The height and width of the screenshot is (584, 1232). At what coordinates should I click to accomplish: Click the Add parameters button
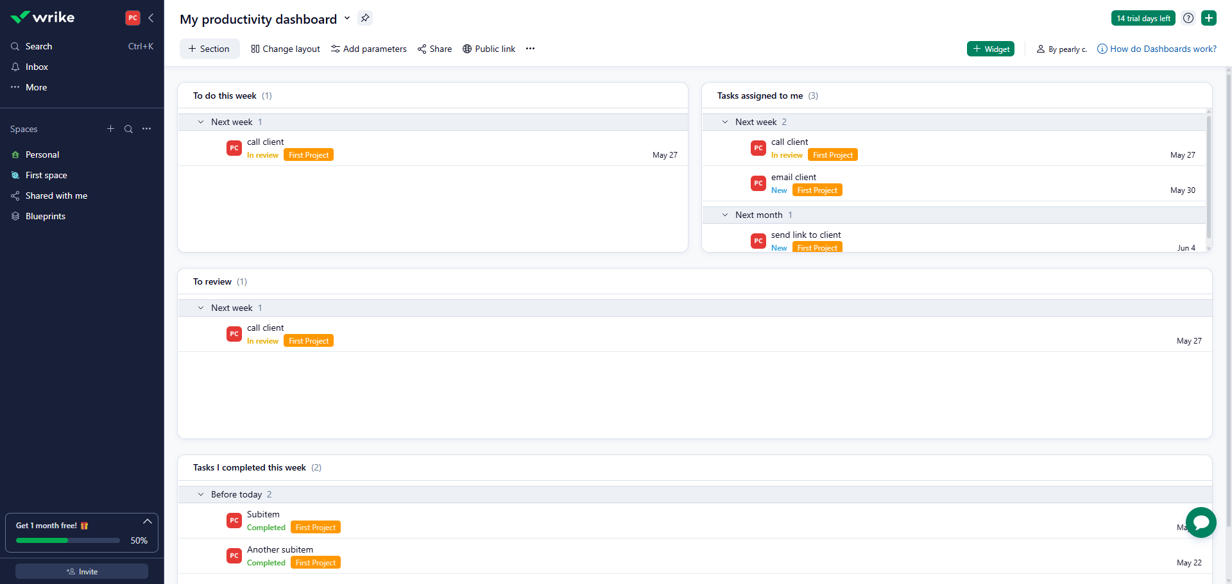click(x=369, y=49)
